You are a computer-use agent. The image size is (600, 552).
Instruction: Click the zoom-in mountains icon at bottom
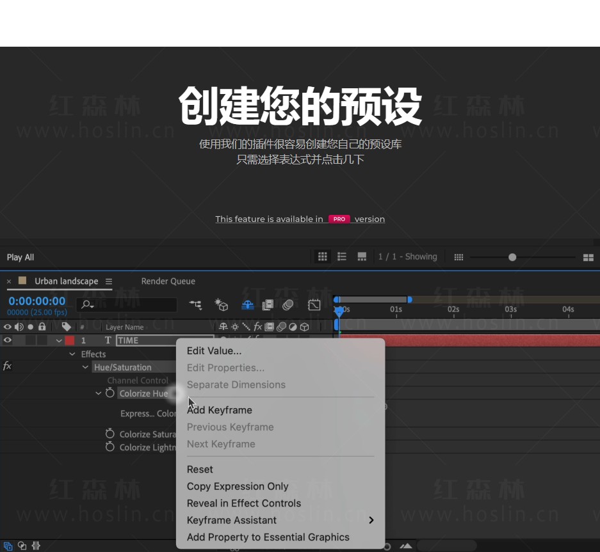coord(406,546)
